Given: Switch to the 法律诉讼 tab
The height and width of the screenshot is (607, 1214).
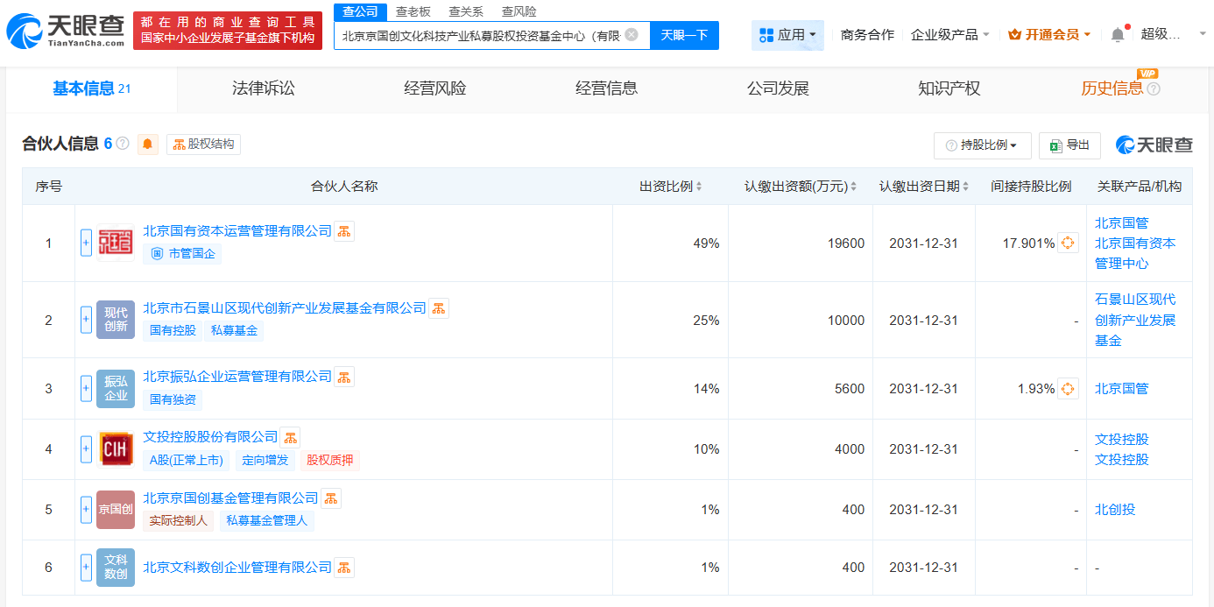Looking at the screenshot, I should (264, 88).
